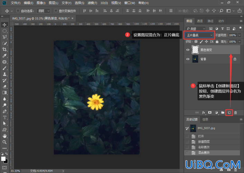The height and width of the screenshot is (173, 244).
Task: Toggle history brush source for 打开 state
Action: pos(187,136)
